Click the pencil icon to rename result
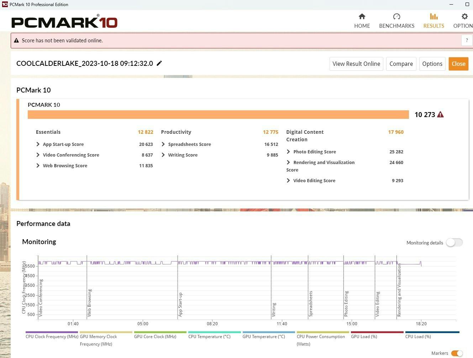Image resolution: width=473 pixels, height=358 pixels. pyautogui.click(x=159, y=63)
